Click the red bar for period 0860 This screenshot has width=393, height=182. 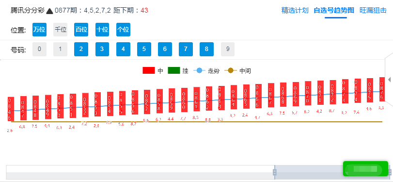(185, 100)
